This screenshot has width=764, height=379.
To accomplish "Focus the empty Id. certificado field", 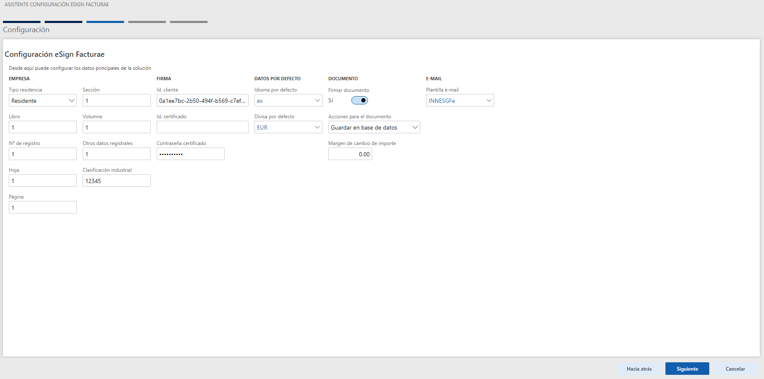I will (203, 127).
